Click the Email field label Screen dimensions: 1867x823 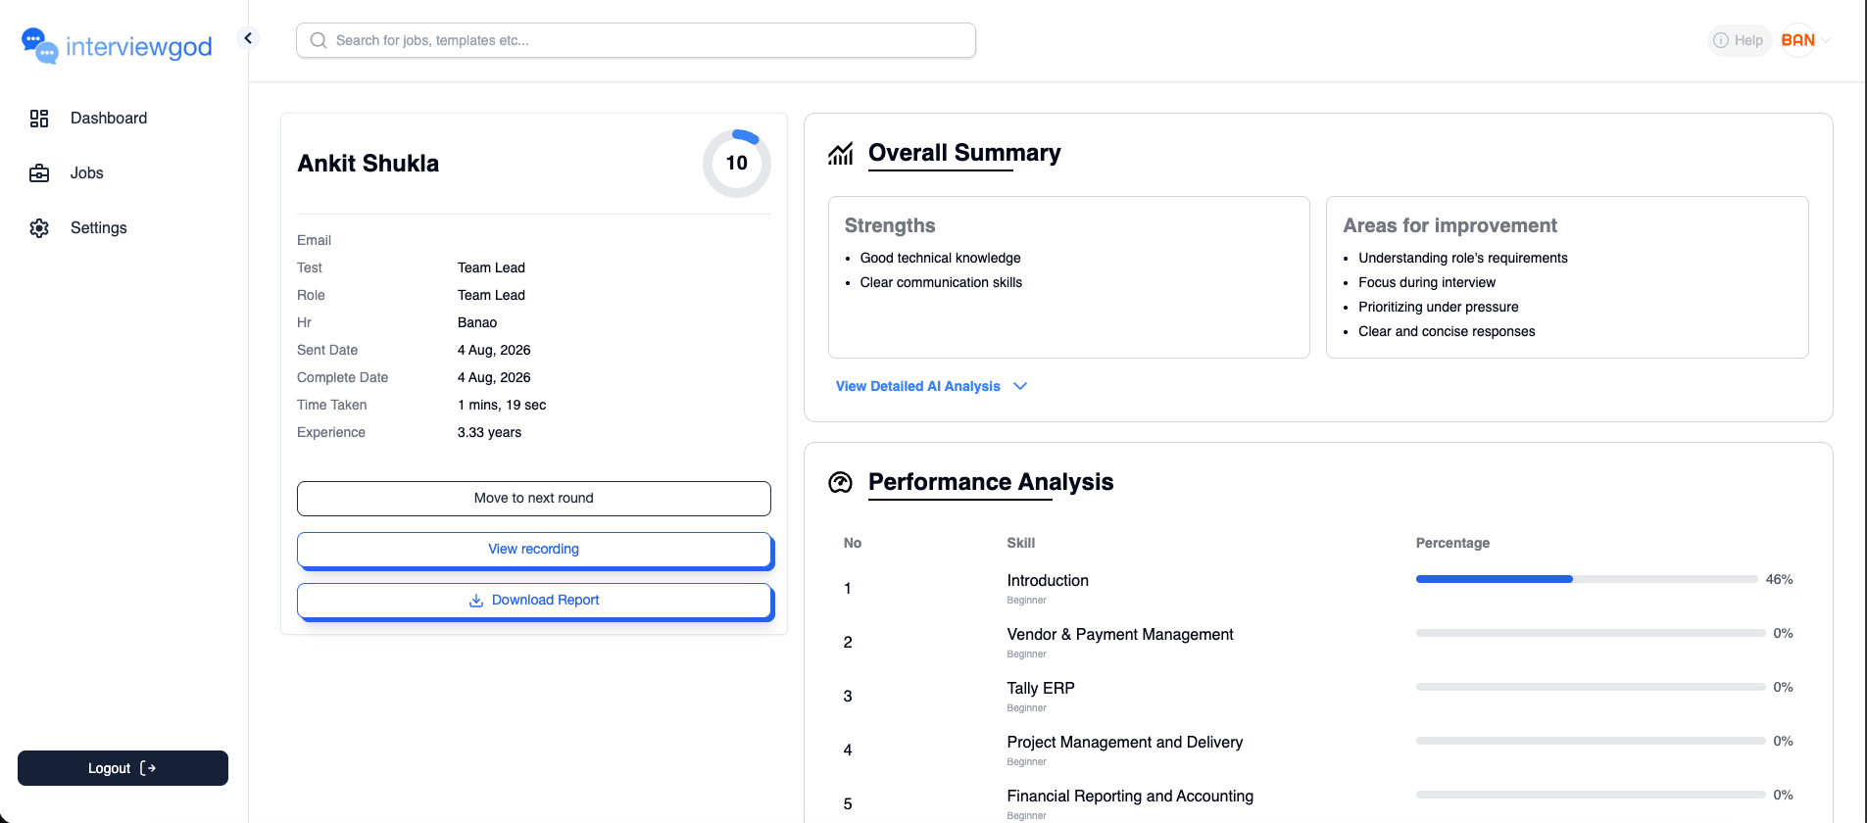click(314, 240)
